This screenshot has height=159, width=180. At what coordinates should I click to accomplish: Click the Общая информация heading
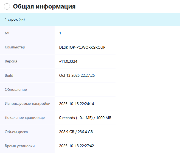[44, 7]
